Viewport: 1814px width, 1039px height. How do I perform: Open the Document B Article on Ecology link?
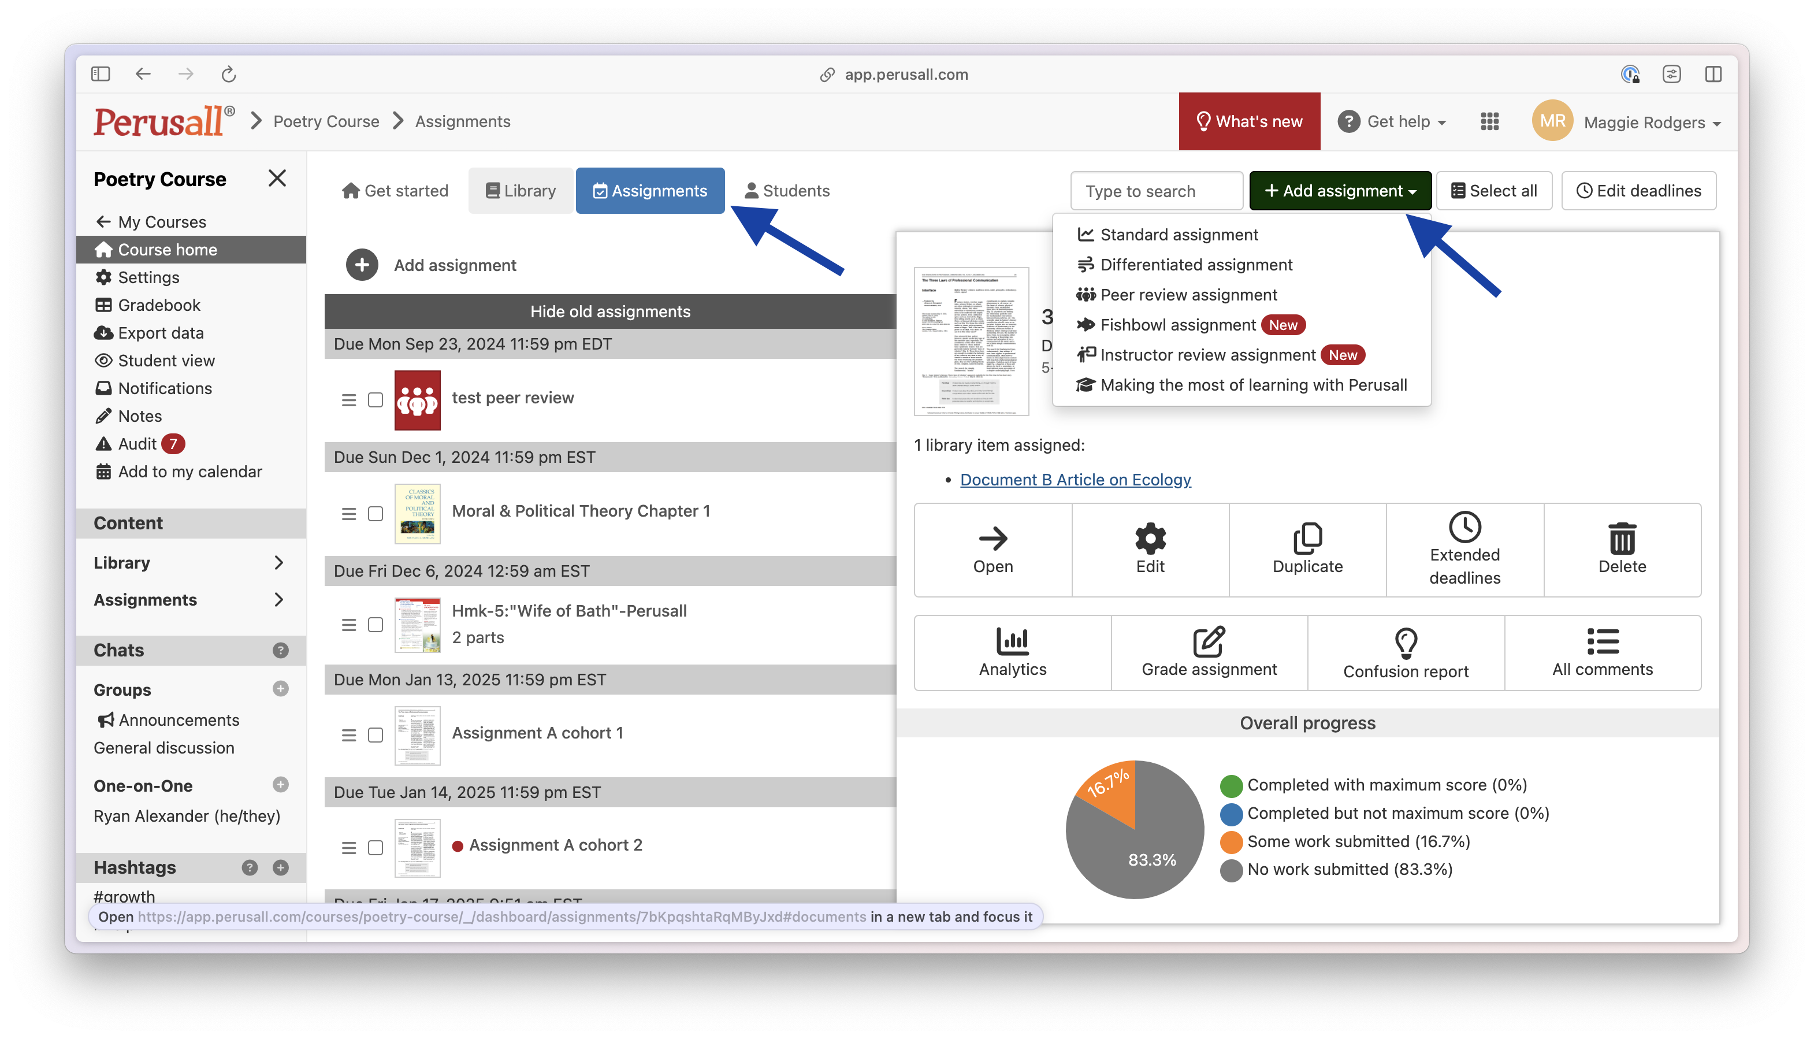(1075, 480)
